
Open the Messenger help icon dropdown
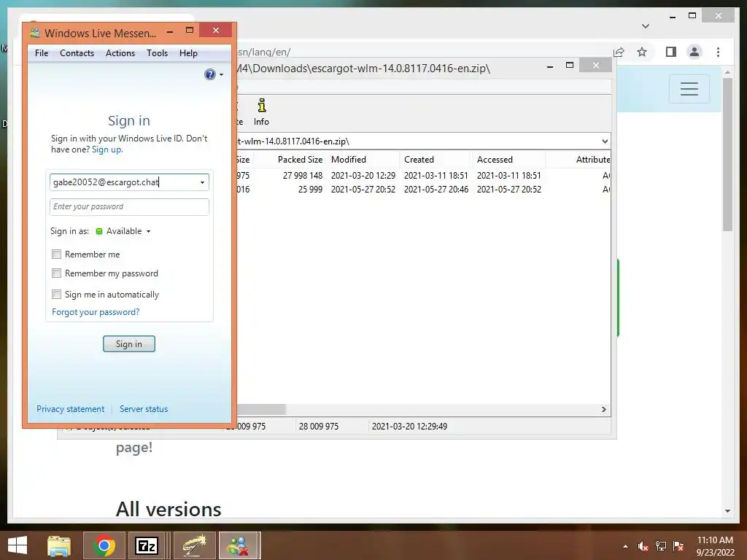[214, 74]
